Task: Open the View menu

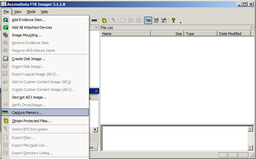Action: (x=18, y=12)
